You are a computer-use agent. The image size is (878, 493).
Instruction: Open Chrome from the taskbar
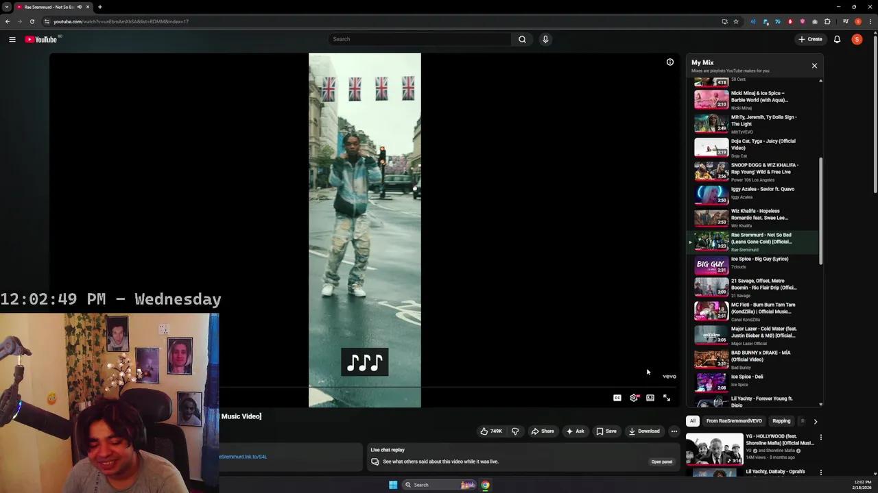[x=485, y=485]
